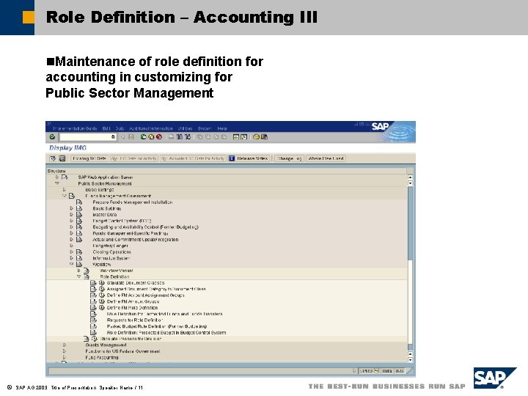Select Requests for Role Definition row
528x396 pixels.
point(135,320)
